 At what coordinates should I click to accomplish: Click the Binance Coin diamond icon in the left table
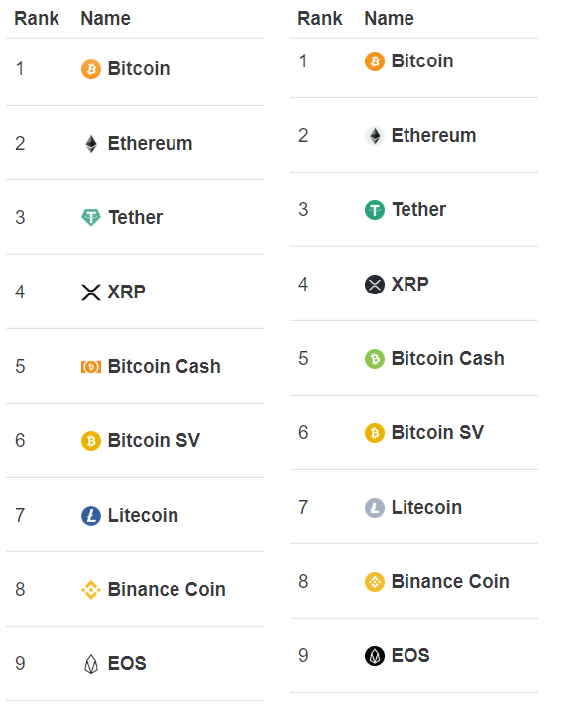[91, 590]
